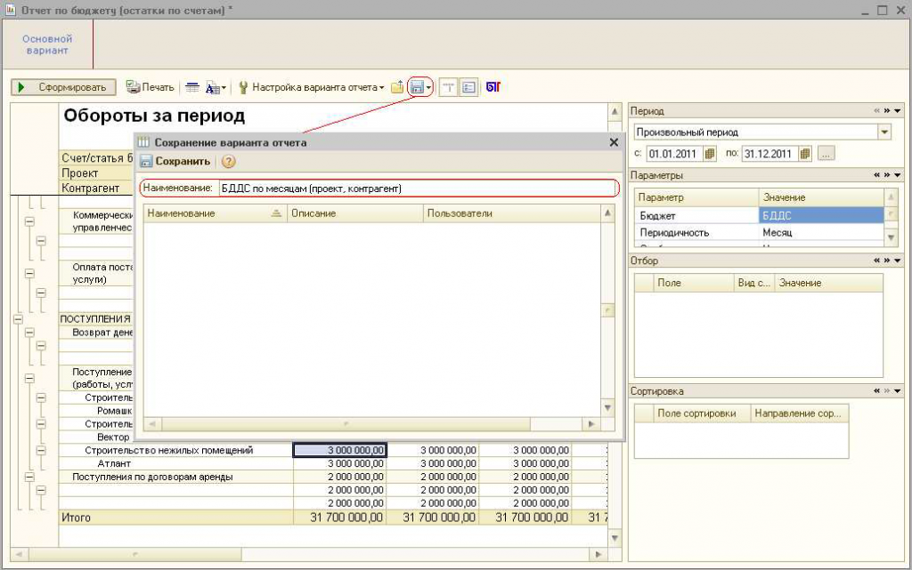Switch to the Основной вариант tab

pyautogui.click(x=48, y=44)
